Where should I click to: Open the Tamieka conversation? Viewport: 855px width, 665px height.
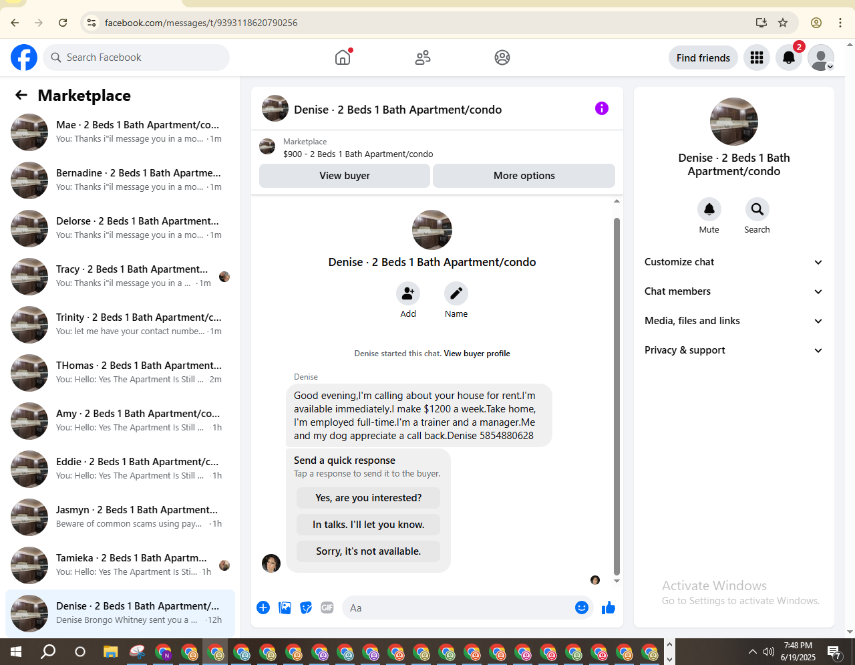(120, 565)
